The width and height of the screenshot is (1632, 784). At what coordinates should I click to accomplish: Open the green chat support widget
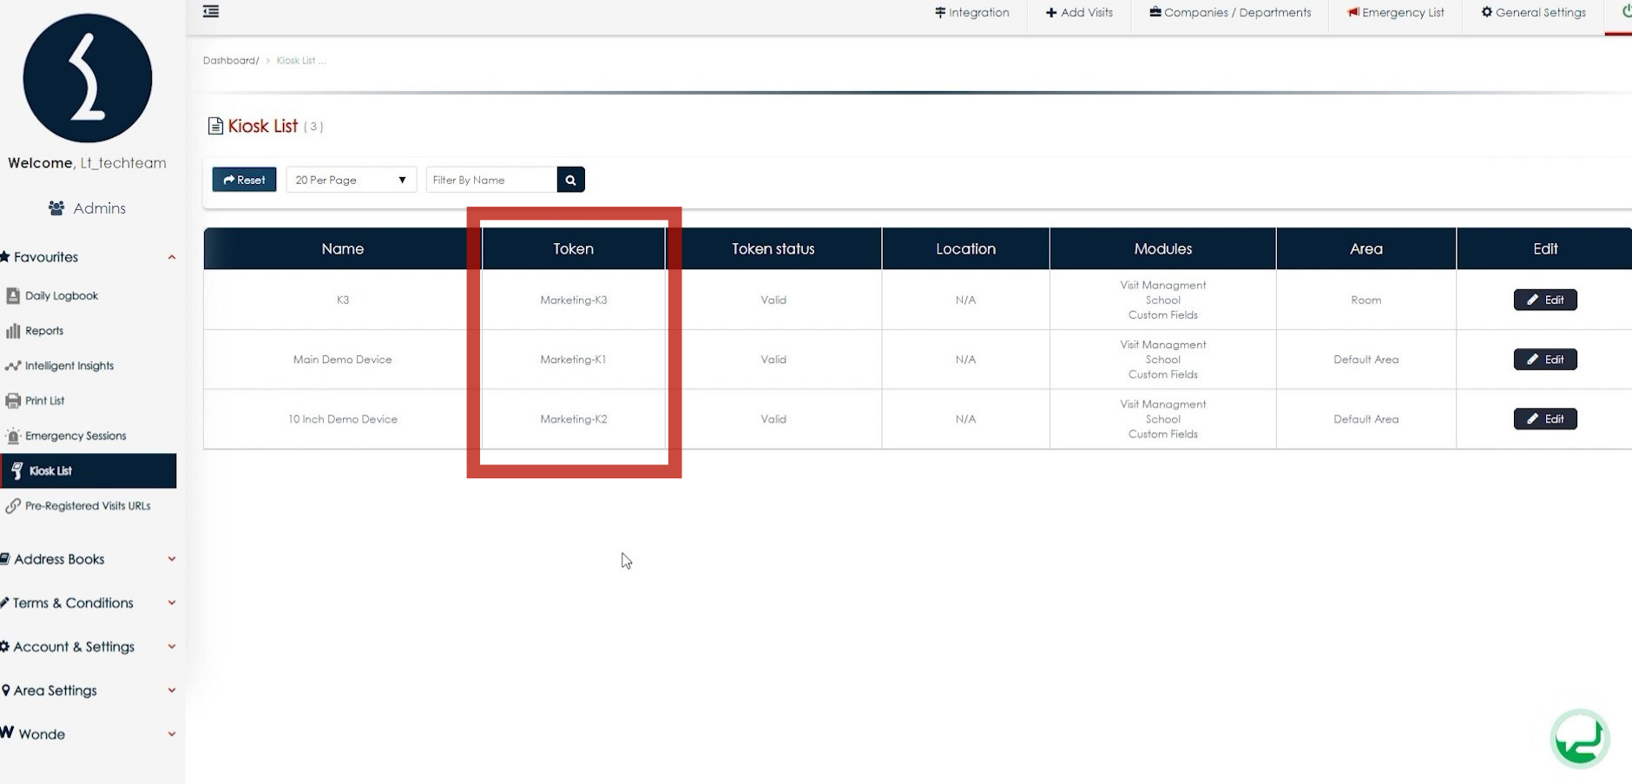tap(1580, 739)
